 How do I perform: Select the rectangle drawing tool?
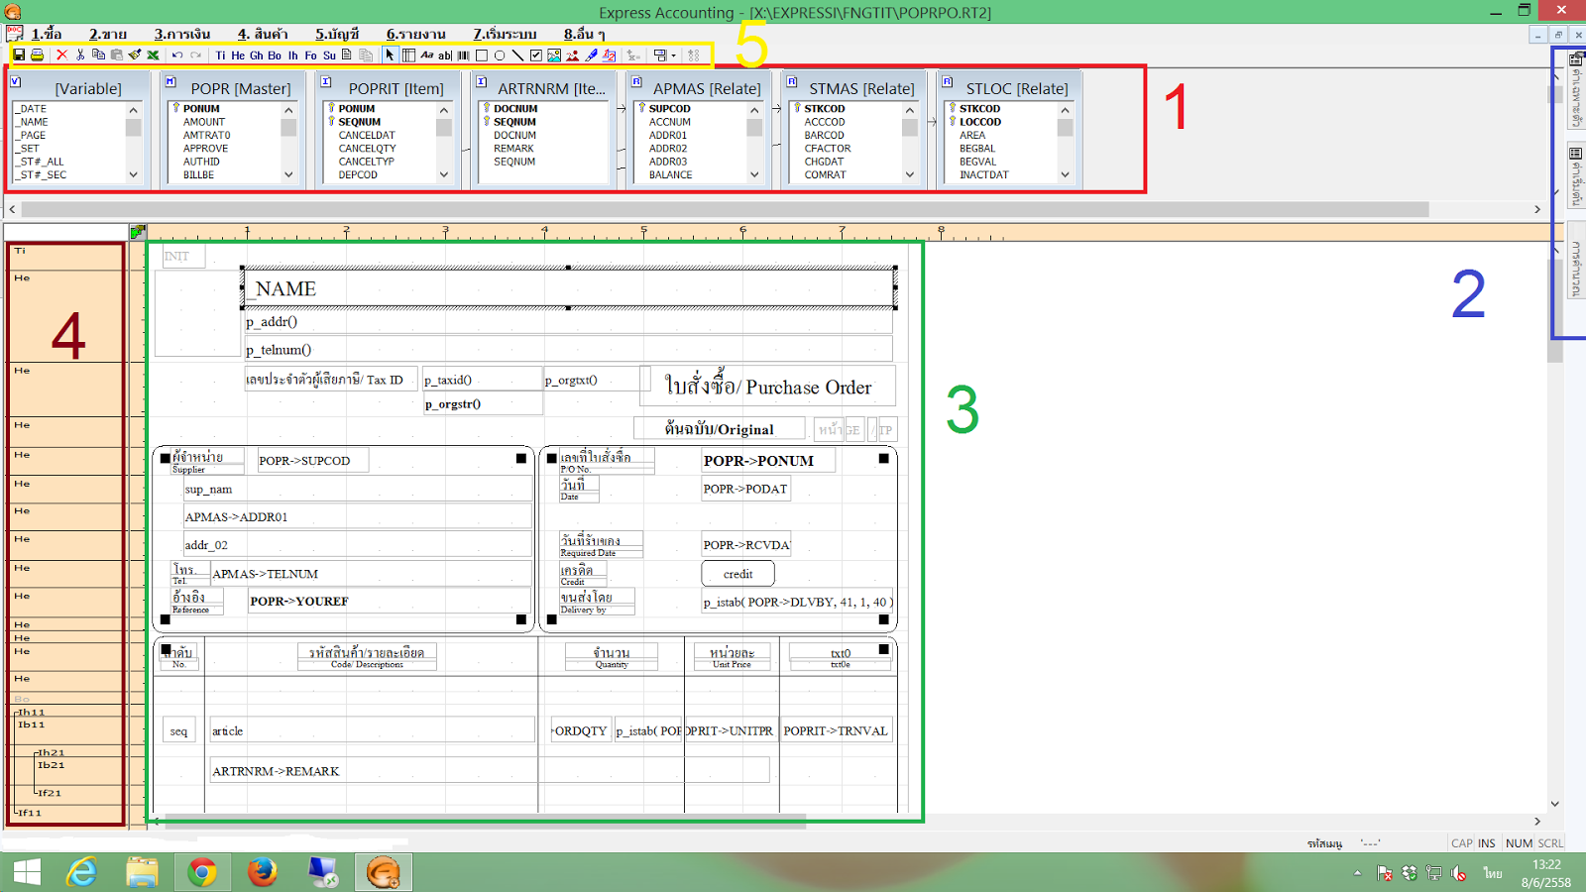pos(481,56)
